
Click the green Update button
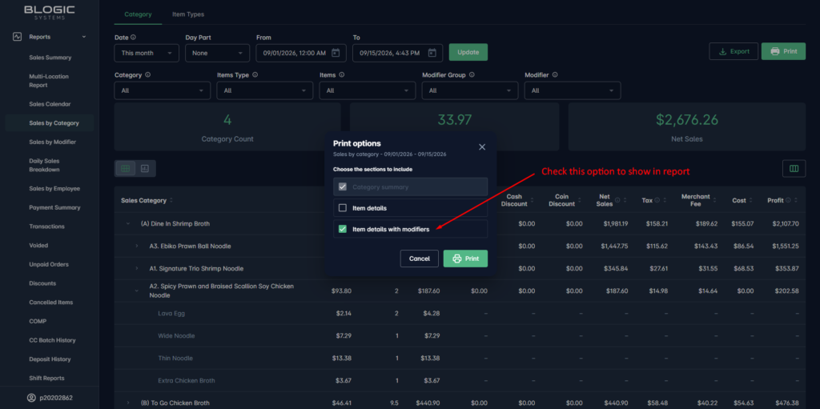pos(468,52)
